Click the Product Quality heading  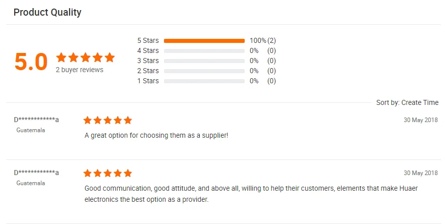click(x=47, y=13)
